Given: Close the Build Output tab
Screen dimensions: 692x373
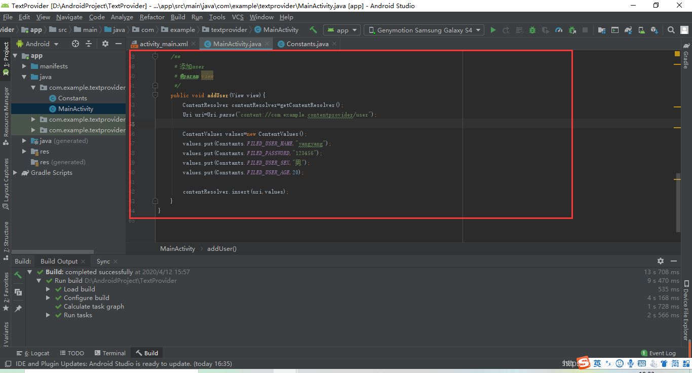Looking at the screenshot, I should 83,262.
